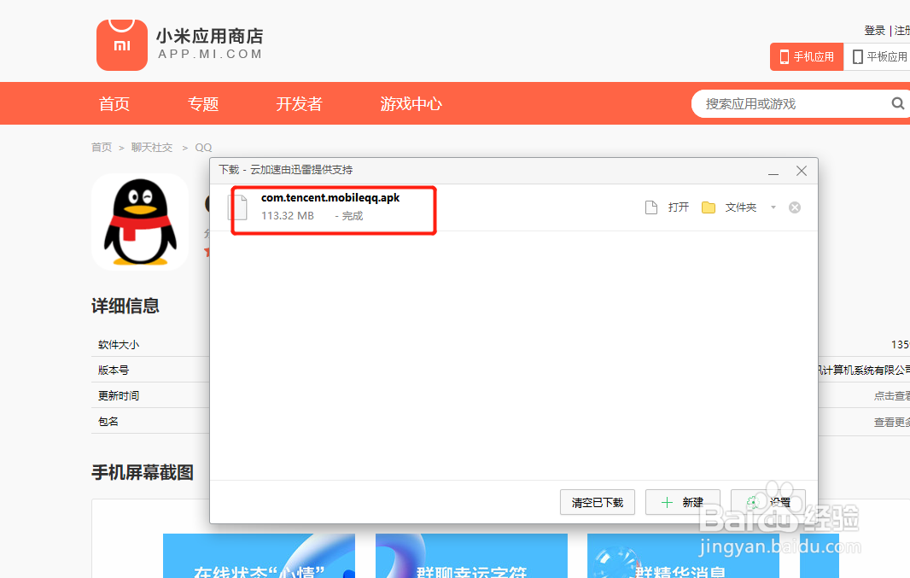Click the 软件大小 row label
The image size is (910, 578).
[119, 345]
